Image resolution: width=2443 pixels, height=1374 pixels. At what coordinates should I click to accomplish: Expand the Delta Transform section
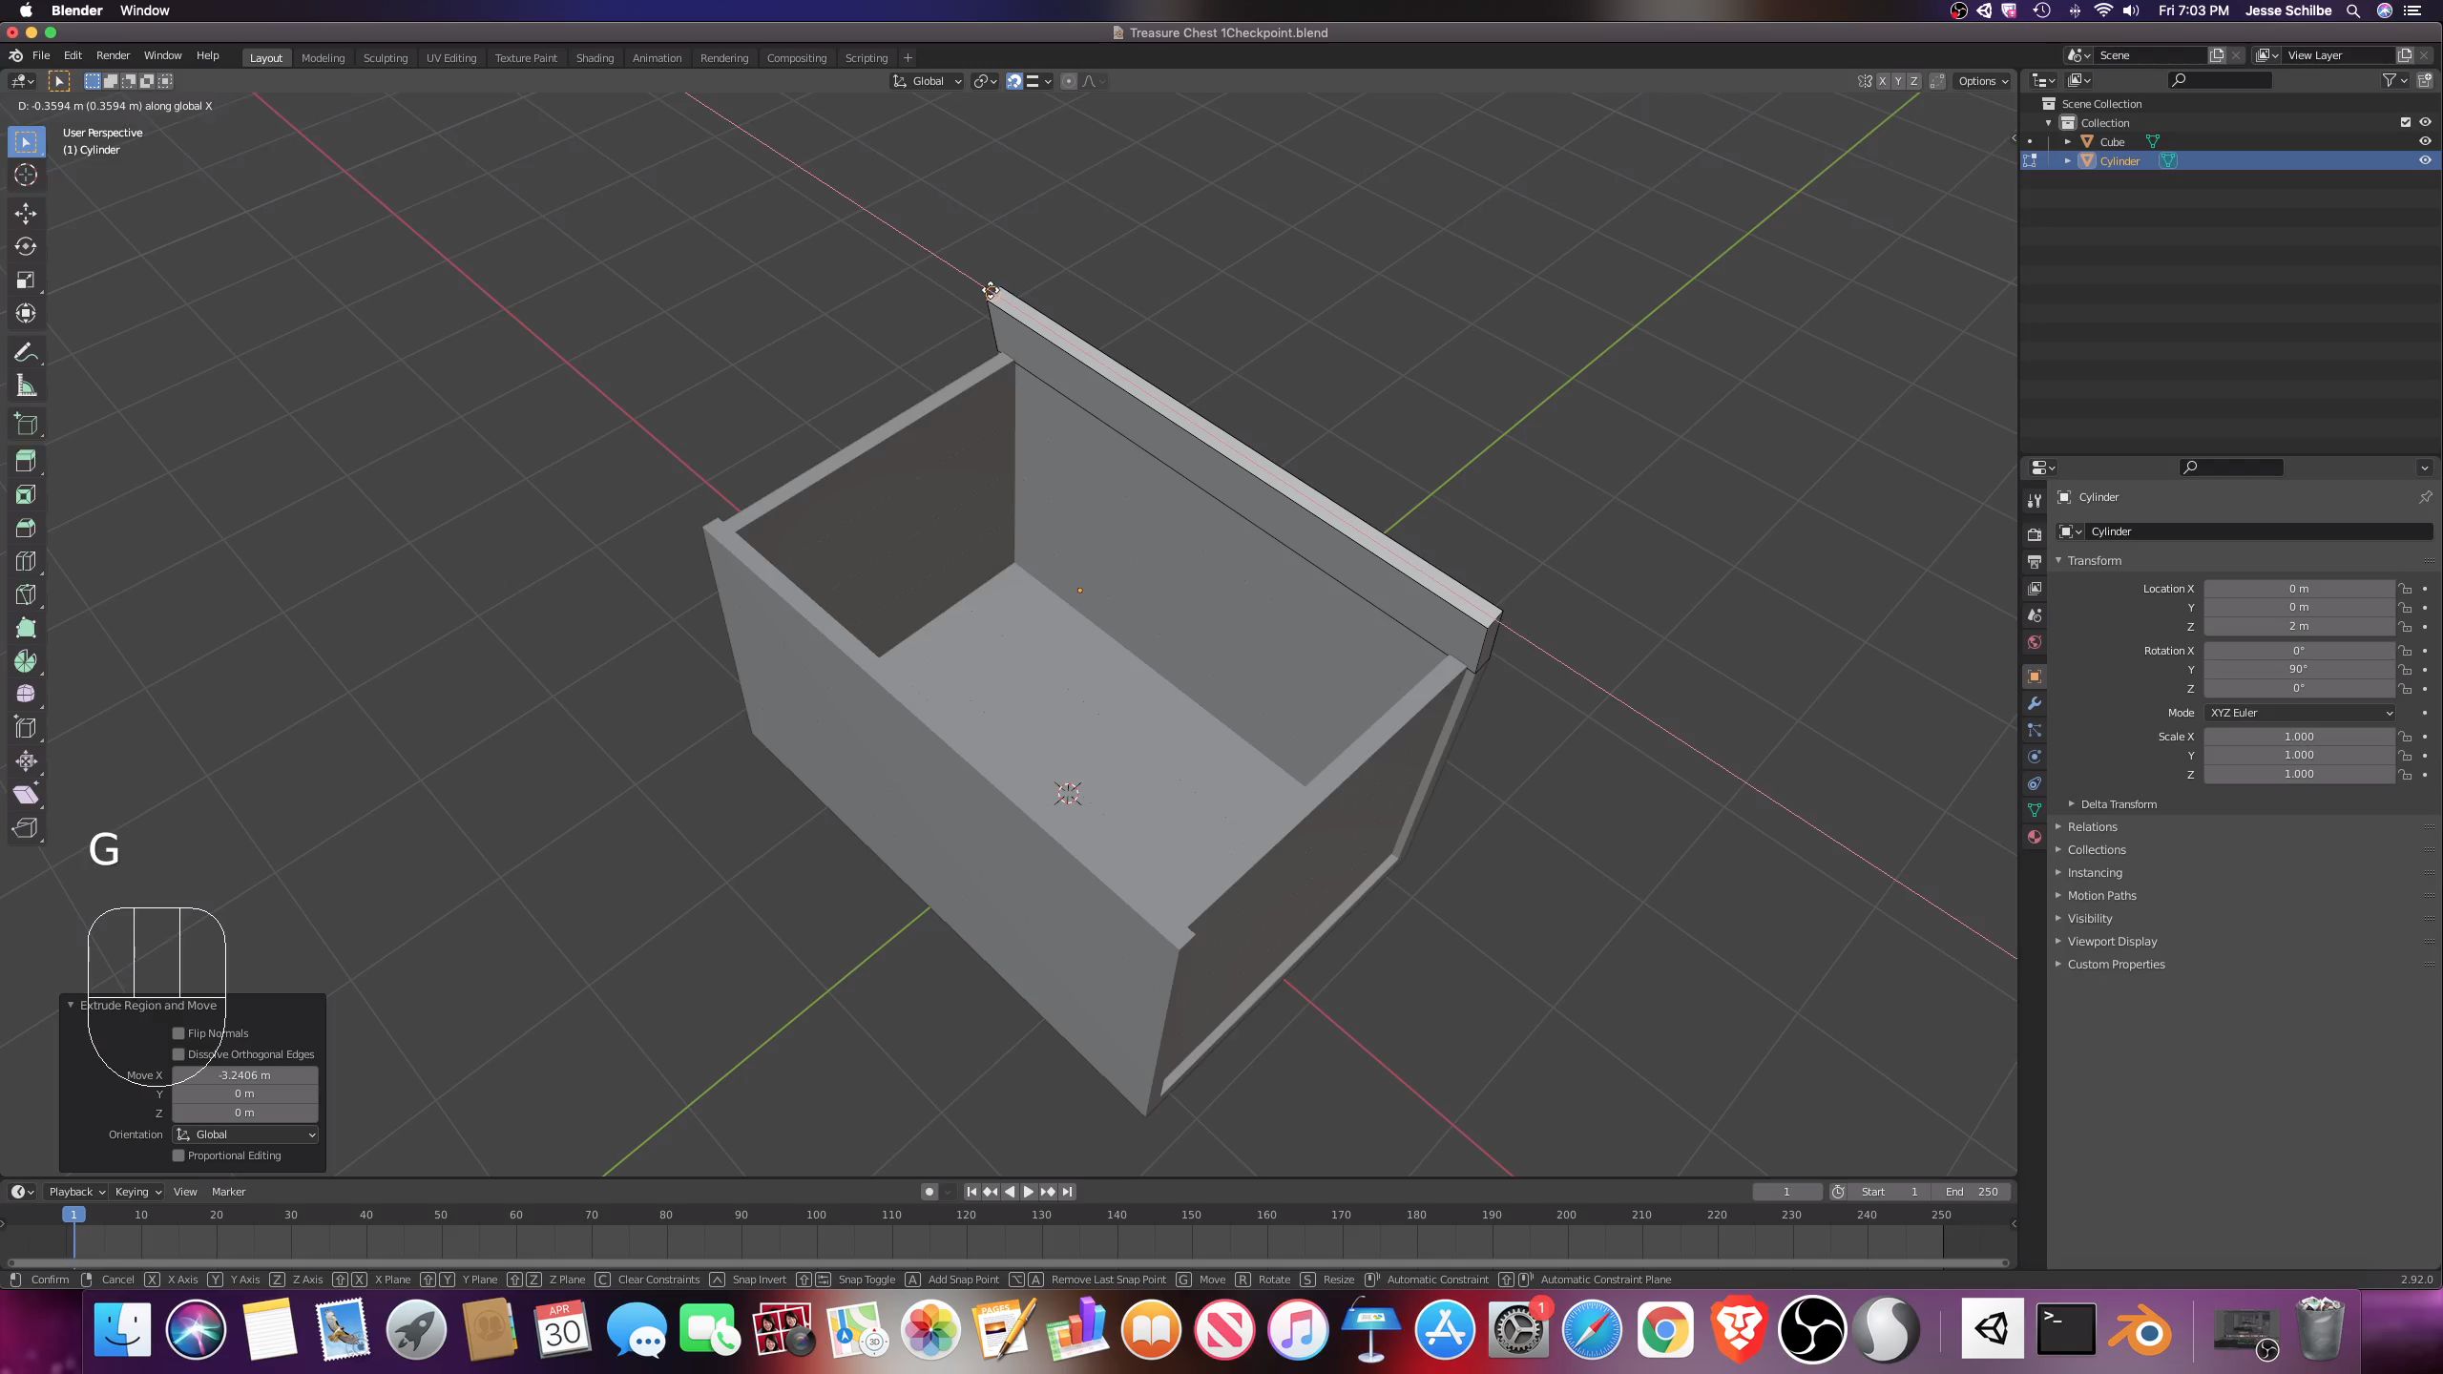click(x=2118, y=804)
